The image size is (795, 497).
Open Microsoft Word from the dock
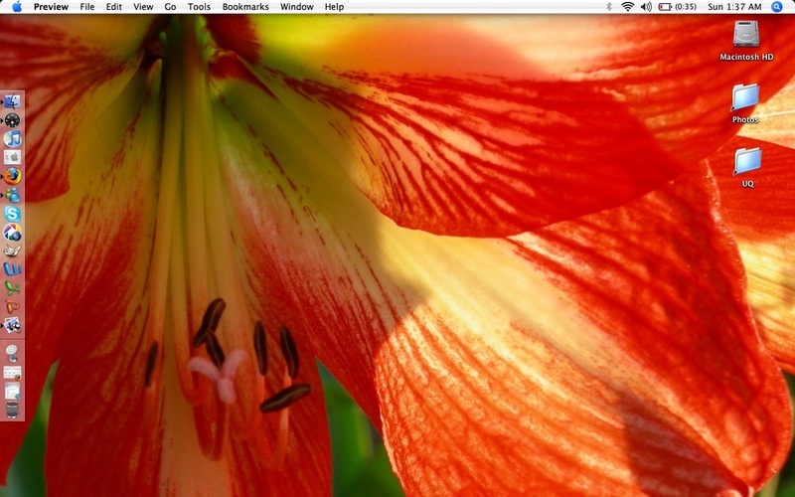coord(12,269)
